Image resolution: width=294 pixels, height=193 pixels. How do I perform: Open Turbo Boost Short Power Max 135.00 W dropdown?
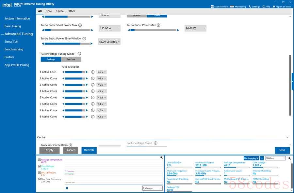point(109,28)
